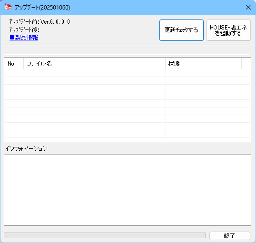
Task: Launch HOUSE-省エネ with the を起動する button
Action: 228,30
